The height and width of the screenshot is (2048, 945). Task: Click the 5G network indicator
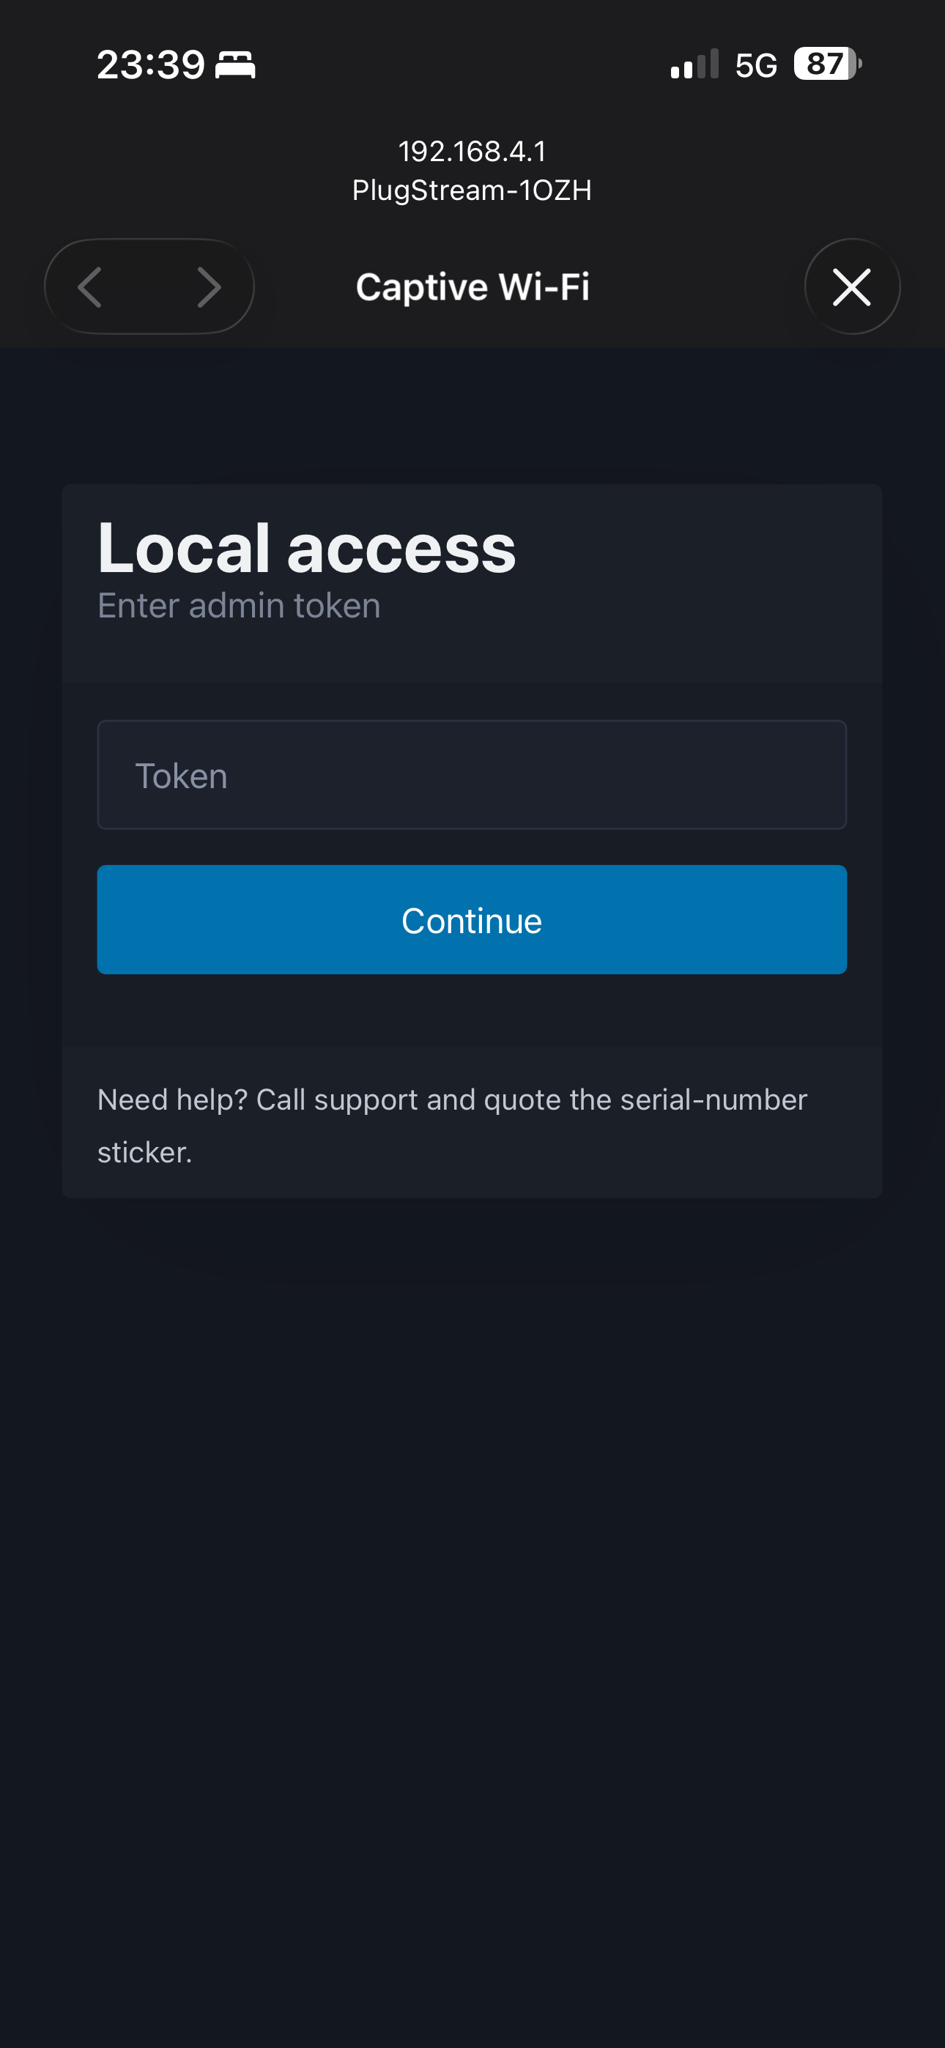click(755, 65)
